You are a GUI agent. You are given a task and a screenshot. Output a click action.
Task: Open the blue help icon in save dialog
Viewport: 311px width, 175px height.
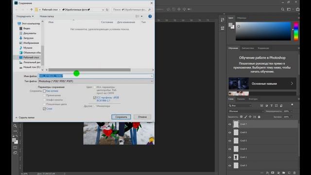click(150, 16)
